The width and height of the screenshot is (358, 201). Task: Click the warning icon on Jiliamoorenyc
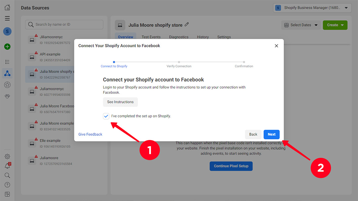click(x=36, y=35)
